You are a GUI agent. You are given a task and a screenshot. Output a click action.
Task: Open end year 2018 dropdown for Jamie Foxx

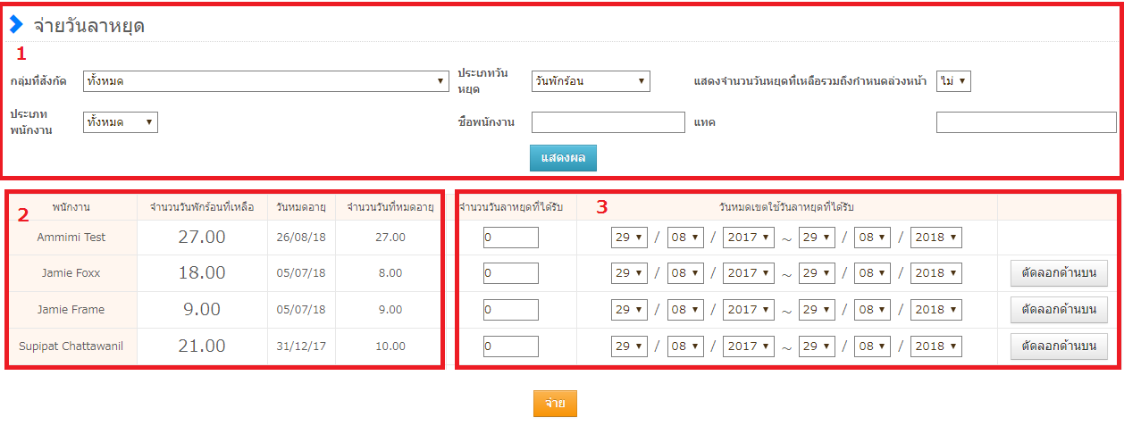935,273
